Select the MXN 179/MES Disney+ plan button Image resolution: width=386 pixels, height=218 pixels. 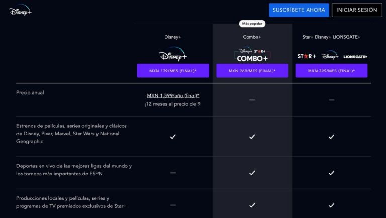coord(173,71)
